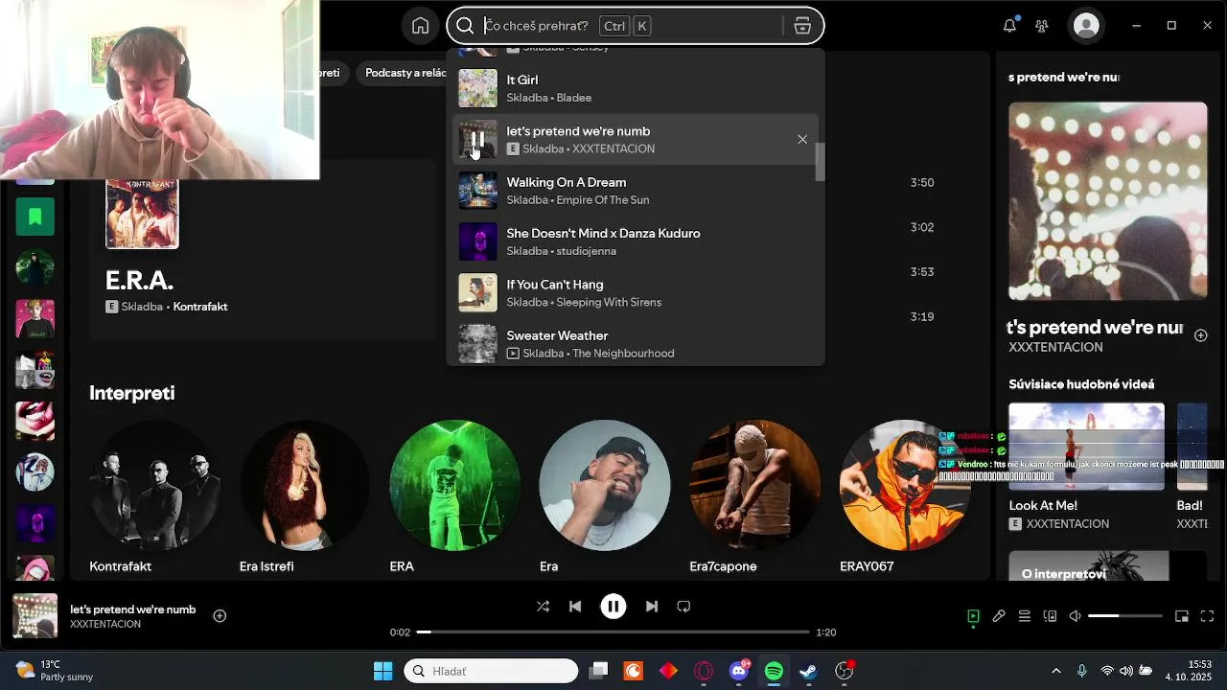Open Kontrafakt artist card
Image resolution: width=1227 pixels, height=690 pixels.
coord(154,496)
